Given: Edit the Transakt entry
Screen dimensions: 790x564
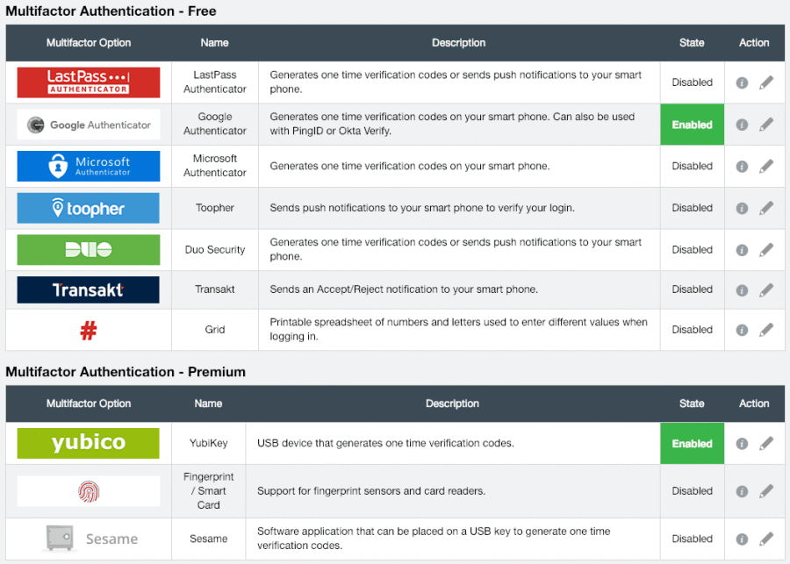Looking at the screenshot, I should 767,289.
